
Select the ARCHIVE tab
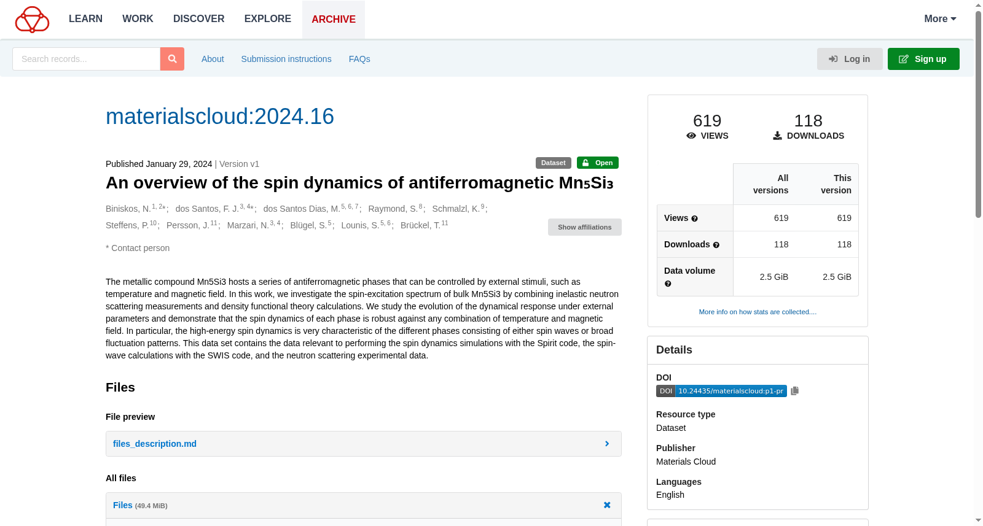(x=334, y=19)
